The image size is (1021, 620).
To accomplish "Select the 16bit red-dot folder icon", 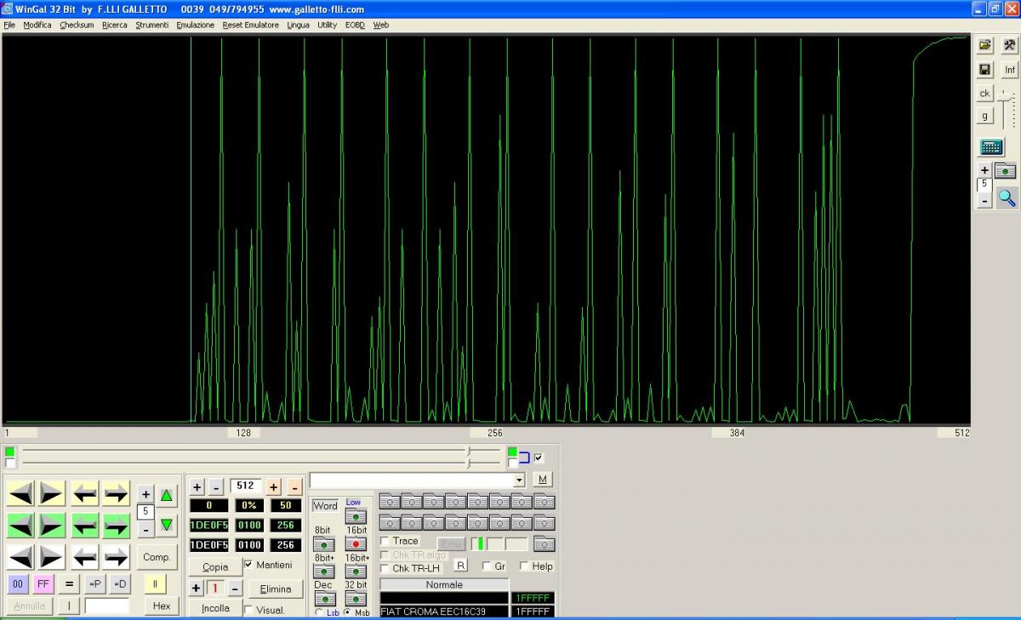I will (x=356, y=543).
